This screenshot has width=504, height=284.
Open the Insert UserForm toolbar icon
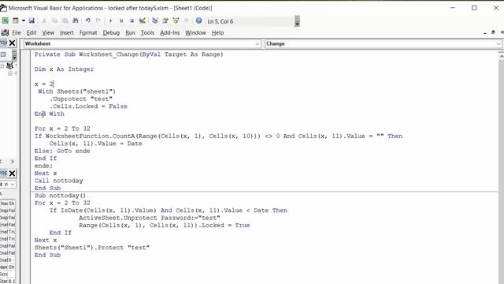click(x=16, y=21)
